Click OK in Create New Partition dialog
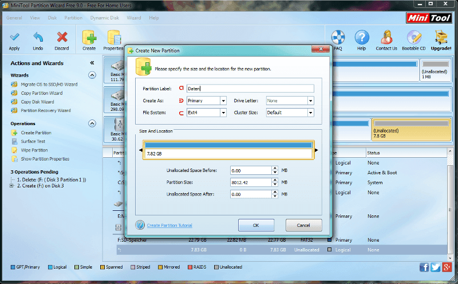This screenshot has width=458, height=284. 256,225
